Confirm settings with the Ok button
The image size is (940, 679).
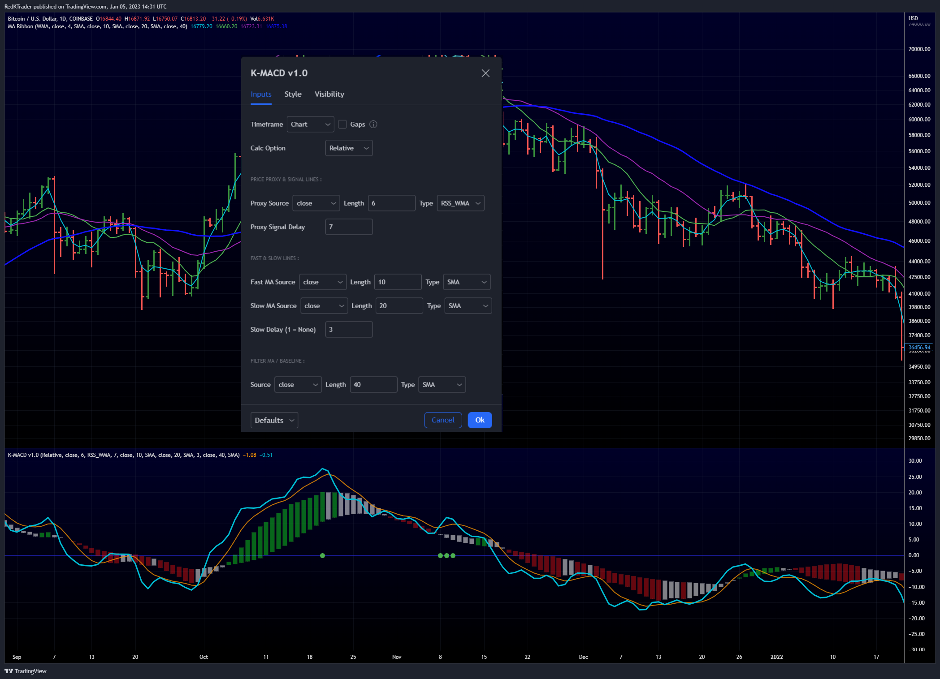[480, 420]
